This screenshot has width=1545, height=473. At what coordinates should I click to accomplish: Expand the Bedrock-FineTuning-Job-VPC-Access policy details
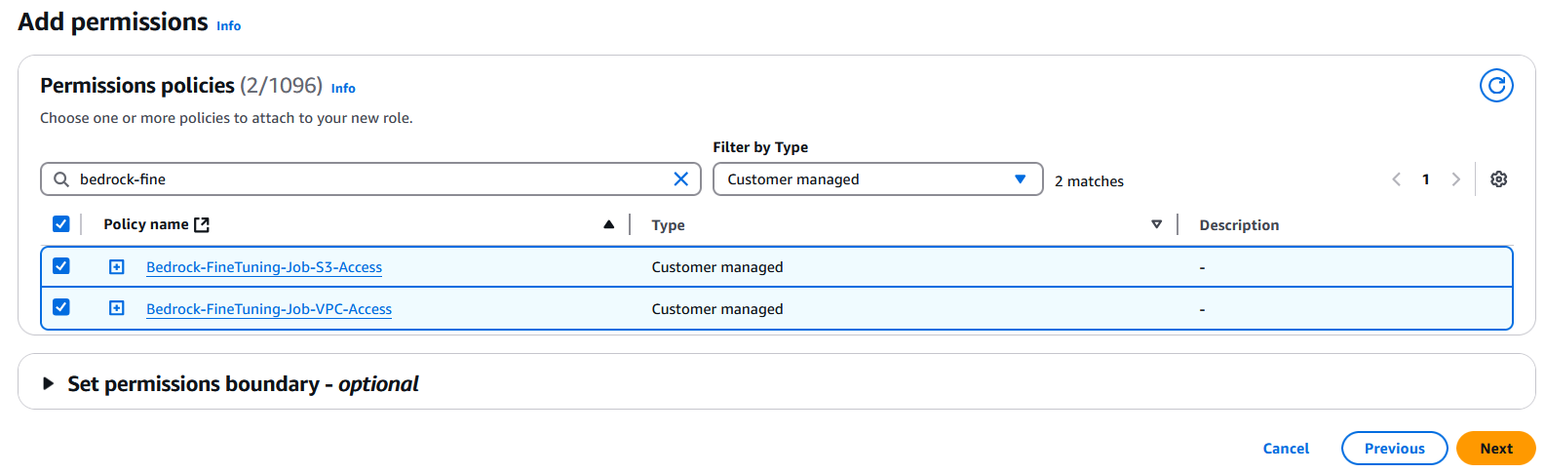tap(117, 309)
